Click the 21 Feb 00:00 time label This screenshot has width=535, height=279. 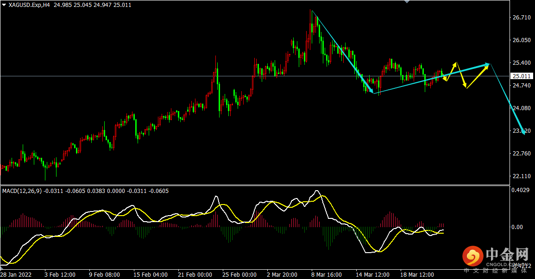pos(195,274)
